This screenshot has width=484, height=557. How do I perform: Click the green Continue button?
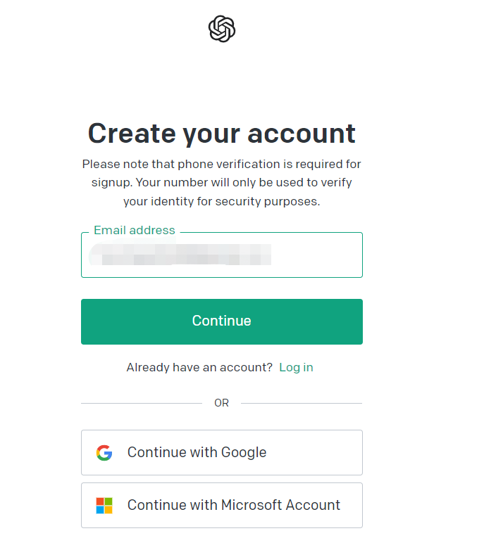(222, 321)
